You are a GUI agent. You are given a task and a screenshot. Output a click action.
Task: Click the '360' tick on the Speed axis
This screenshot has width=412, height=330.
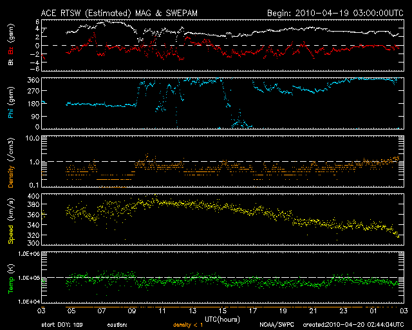point(33,215)
